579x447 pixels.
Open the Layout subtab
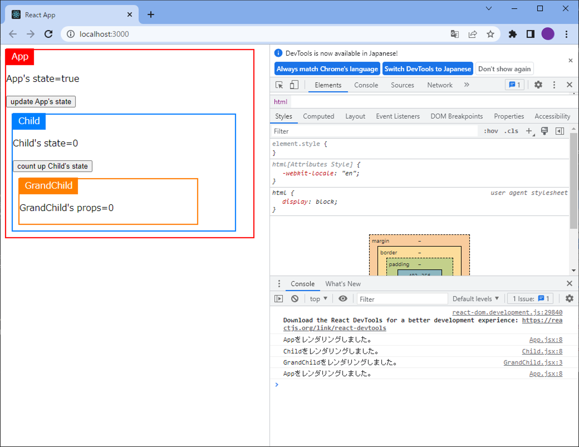pyautogui.click(x=355, y=116)
